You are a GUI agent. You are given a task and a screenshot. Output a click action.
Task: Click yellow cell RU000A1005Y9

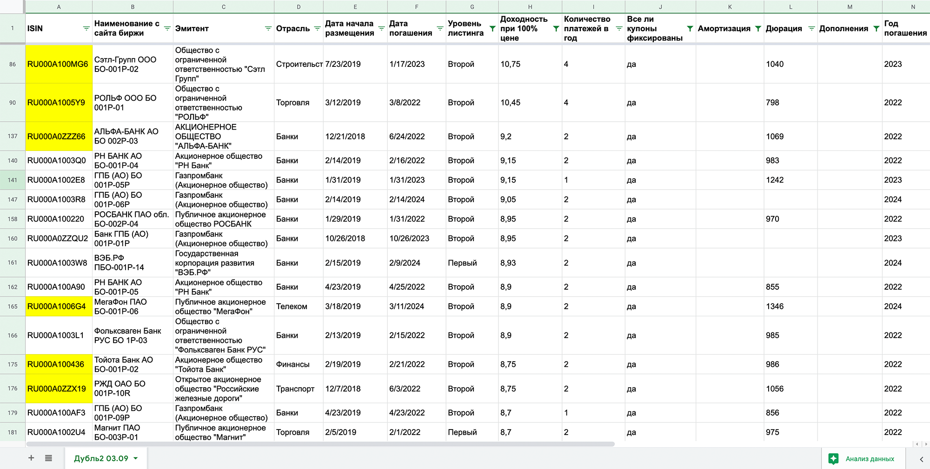tap(59, 103)
